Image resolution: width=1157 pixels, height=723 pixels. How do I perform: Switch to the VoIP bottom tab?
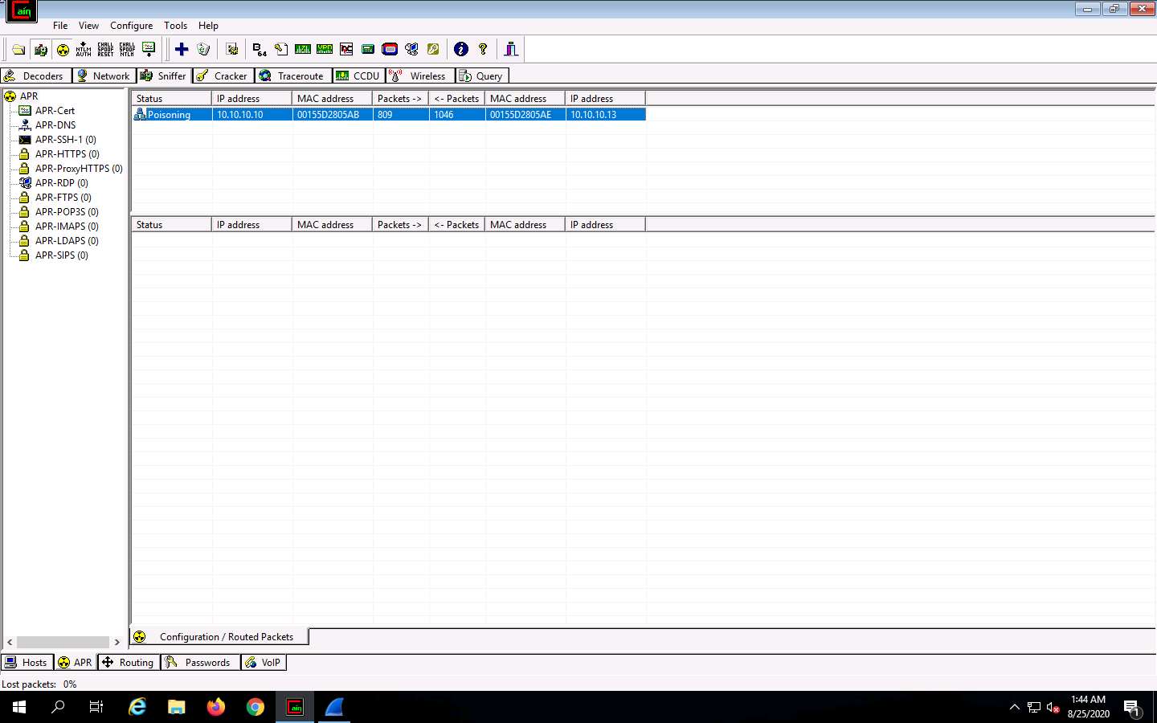(x=264, y=663)
